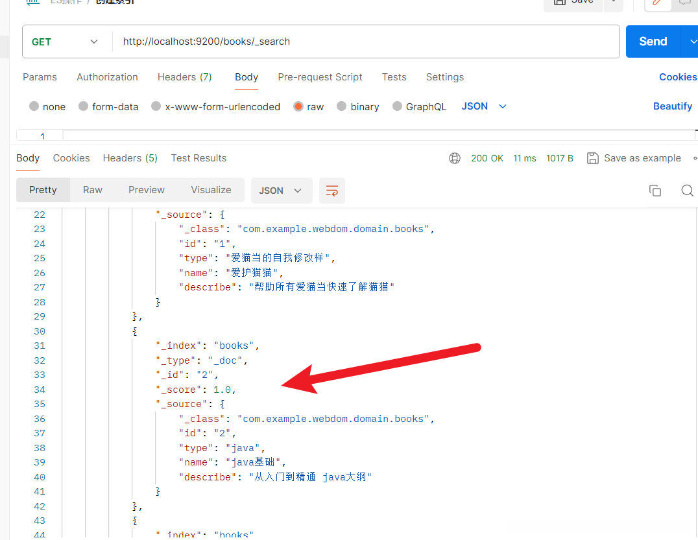698x540 pixels.
Task: Open the Tests tab
Action: pos(394,77)
